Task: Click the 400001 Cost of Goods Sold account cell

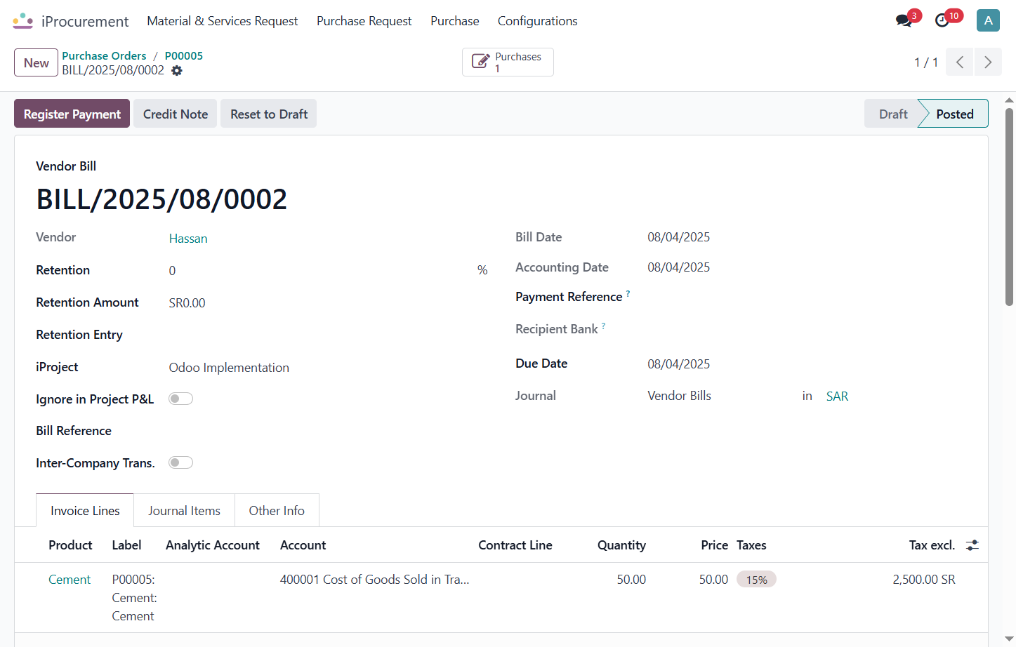Action: click(374, 580)
